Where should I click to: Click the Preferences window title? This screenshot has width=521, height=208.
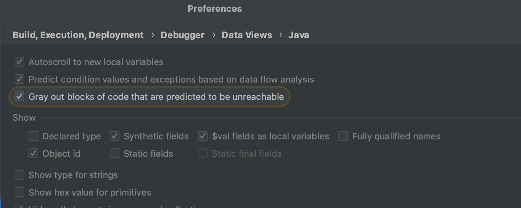click(x=215, y=9)
